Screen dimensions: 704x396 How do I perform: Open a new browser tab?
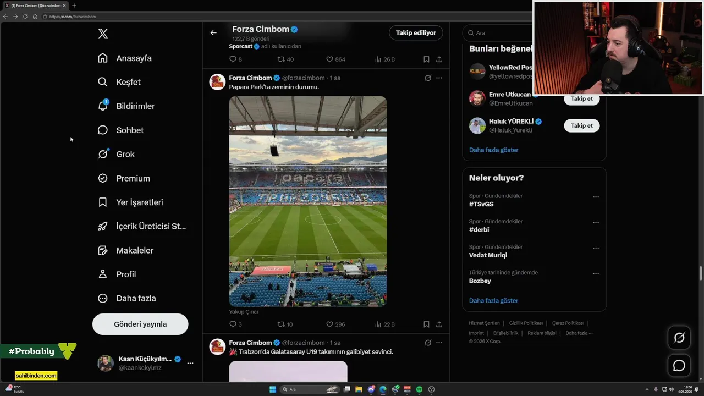coord(74,5)
